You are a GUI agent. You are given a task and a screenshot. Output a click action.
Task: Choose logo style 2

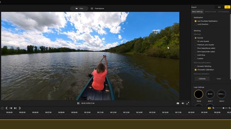[x=221, y=94]
